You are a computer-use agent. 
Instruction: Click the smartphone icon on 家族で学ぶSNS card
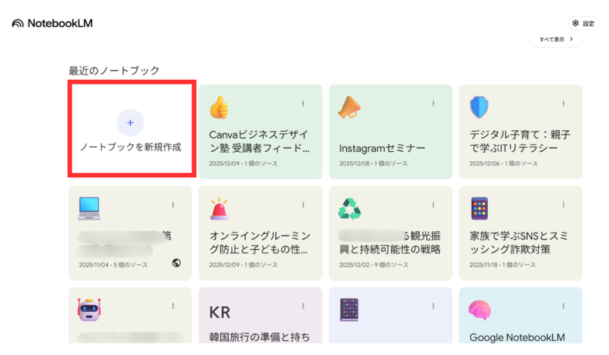pos(479,209)
